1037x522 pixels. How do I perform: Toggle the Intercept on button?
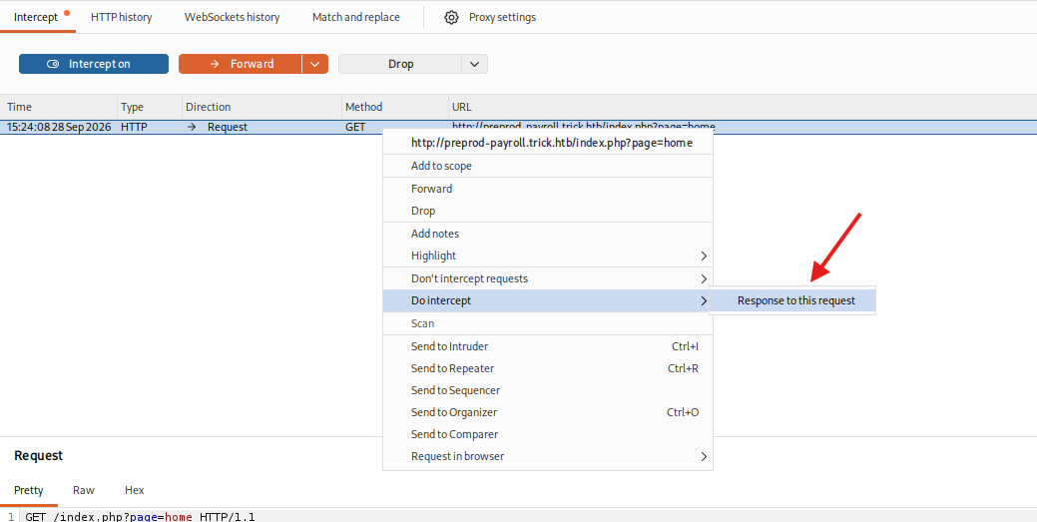(94, 64)
